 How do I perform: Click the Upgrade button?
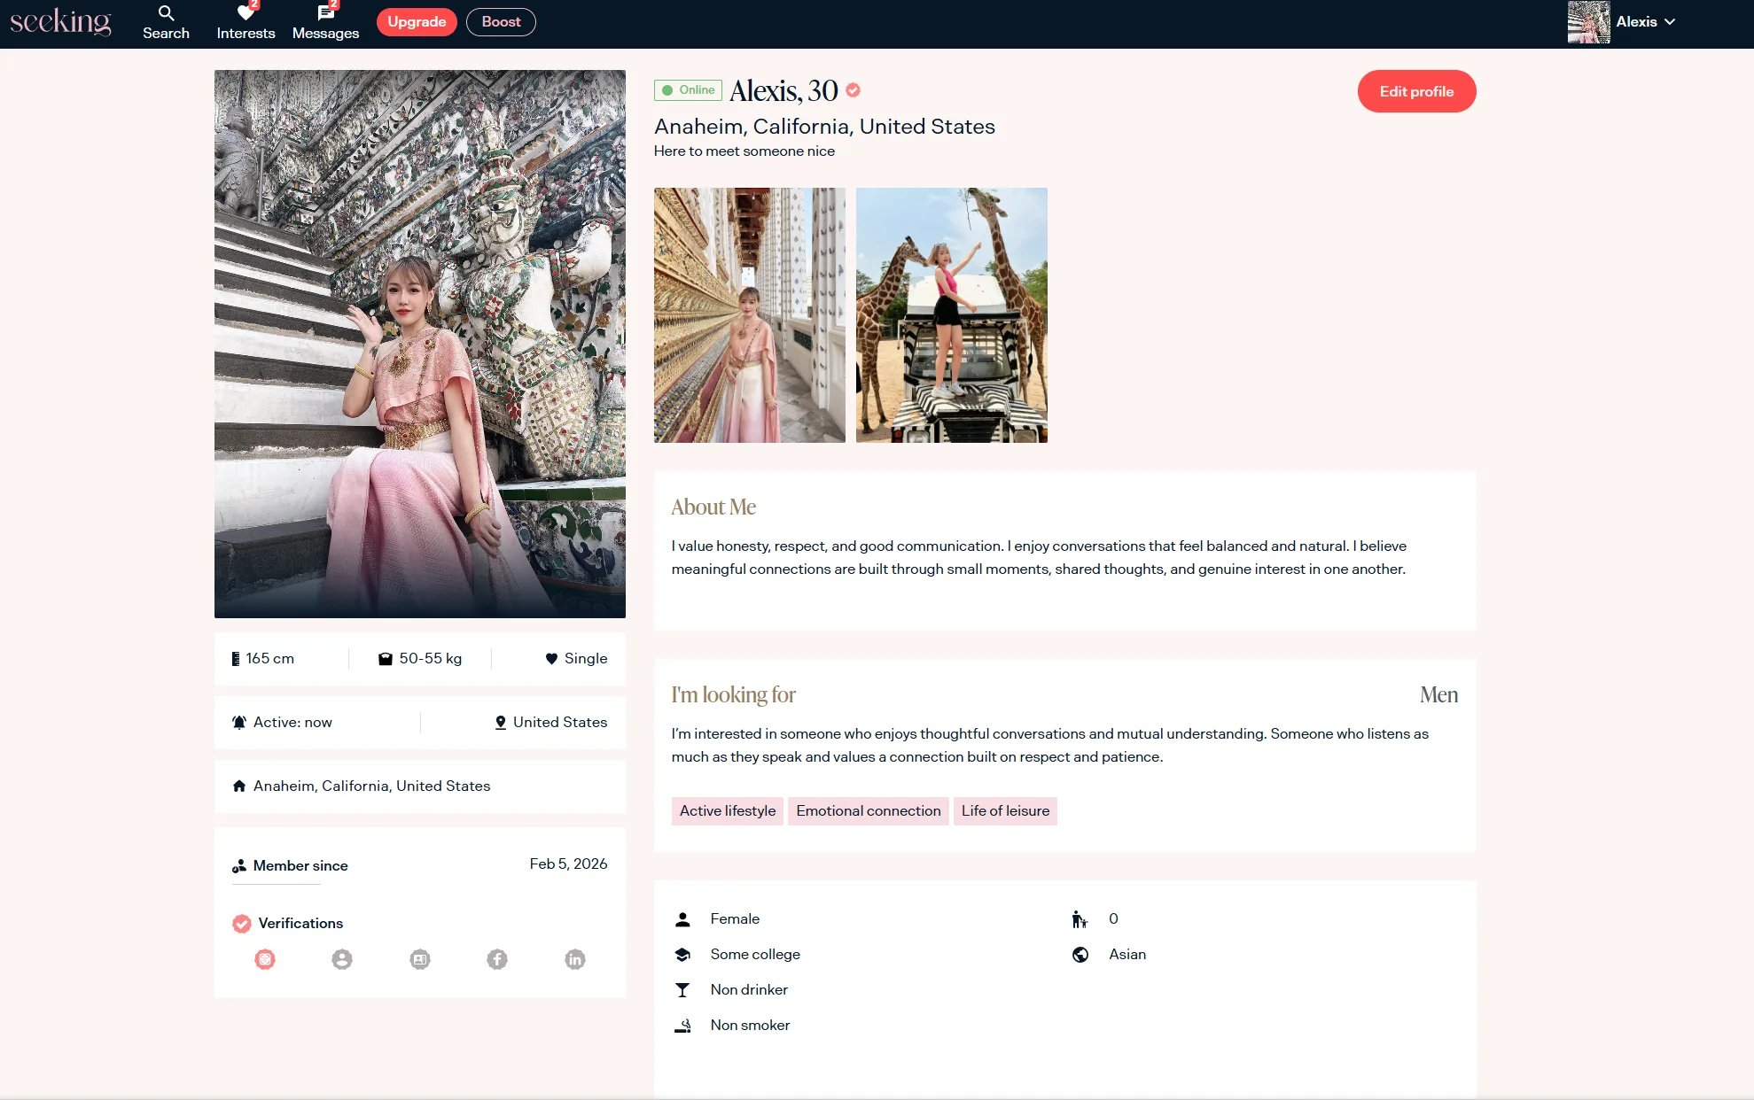(x=417, y=22)
